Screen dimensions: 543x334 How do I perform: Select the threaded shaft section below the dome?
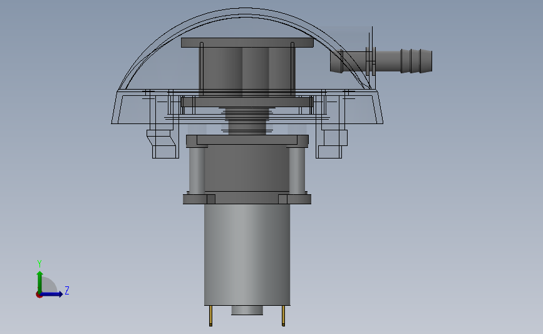click(247, 121)
